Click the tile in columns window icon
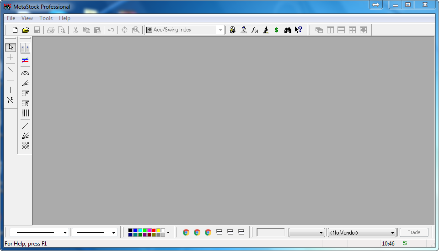This screenshot has height=251, width=439. coord(330,30)
